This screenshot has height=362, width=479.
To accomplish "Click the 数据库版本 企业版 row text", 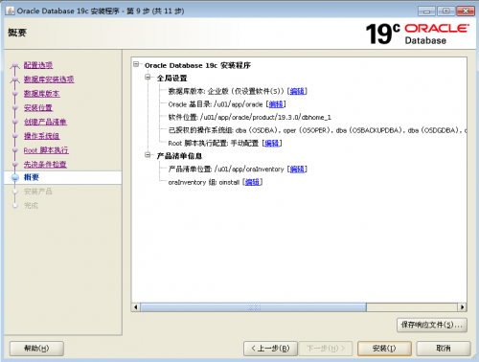I will pos(226,91).
